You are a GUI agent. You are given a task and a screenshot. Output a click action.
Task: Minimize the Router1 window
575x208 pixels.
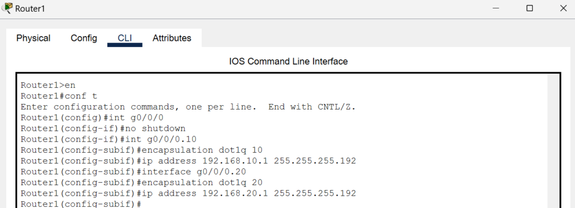[x=496, y=8]
